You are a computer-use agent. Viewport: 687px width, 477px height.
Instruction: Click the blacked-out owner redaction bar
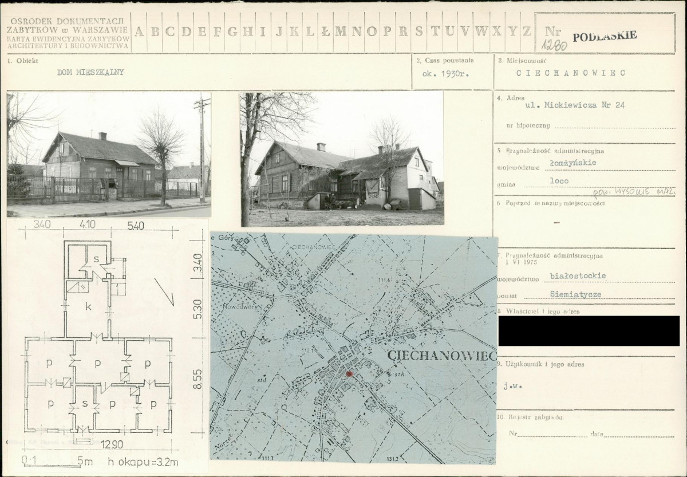tap(589, 331)
